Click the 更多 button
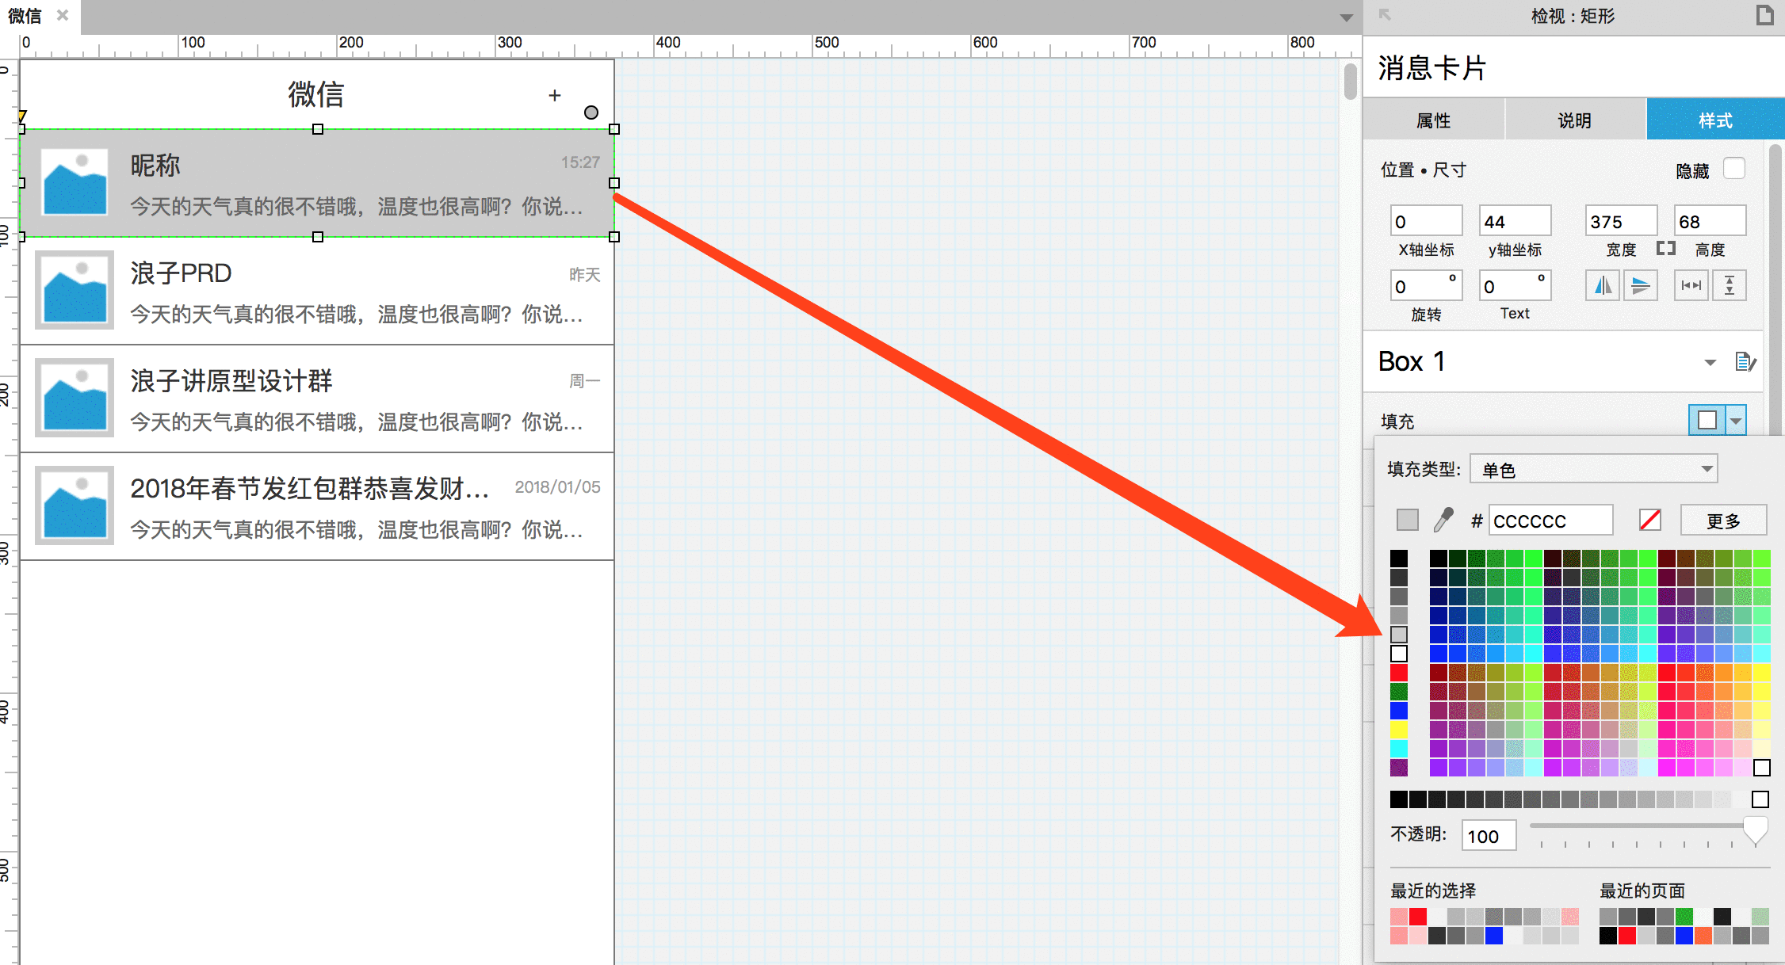 (1723, 521)
